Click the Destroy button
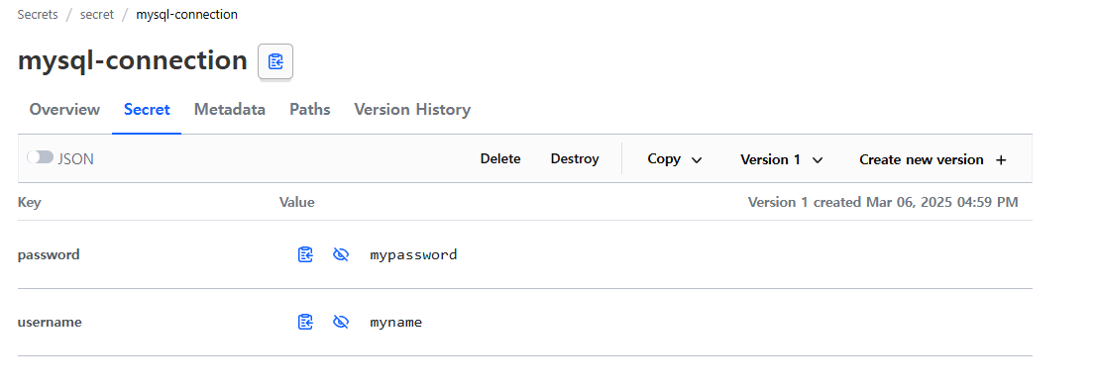Image resolution: width=1096 pixels, height=387 pixels. [575, 159]
